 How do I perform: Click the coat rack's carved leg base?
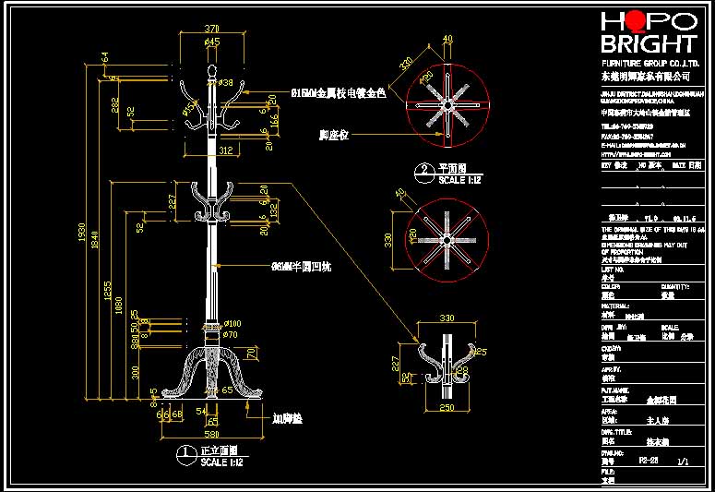tap(212, 372)
